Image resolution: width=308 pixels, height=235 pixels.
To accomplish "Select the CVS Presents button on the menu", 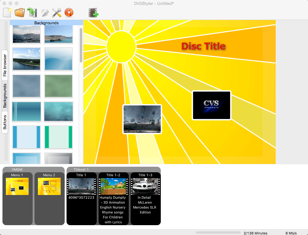I will (x=211, y=105).
